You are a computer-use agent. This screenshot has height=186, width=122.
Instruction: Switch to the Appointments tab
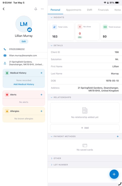coord(74,10)
